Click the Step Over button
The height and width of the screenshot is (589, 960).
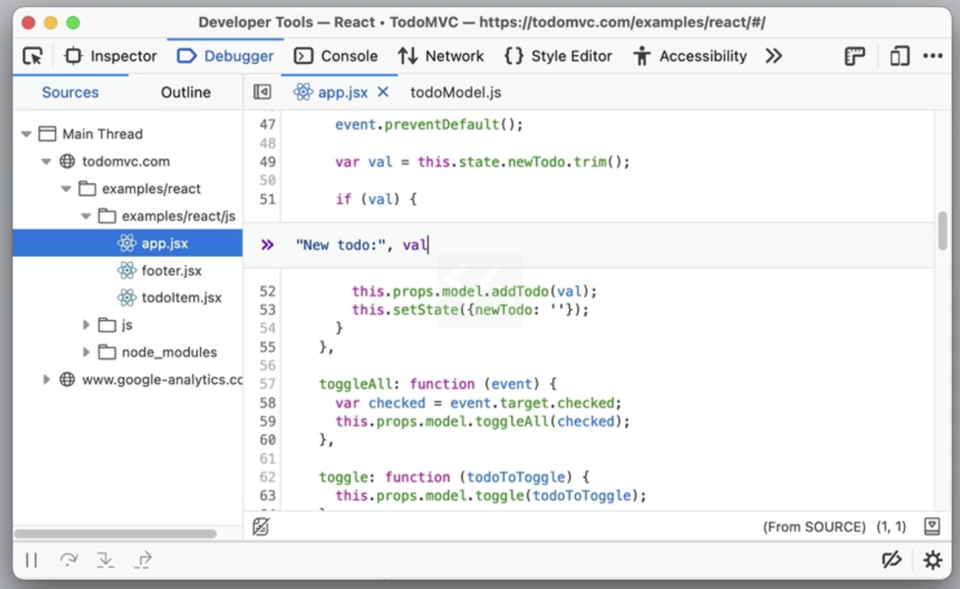[68, 560]
